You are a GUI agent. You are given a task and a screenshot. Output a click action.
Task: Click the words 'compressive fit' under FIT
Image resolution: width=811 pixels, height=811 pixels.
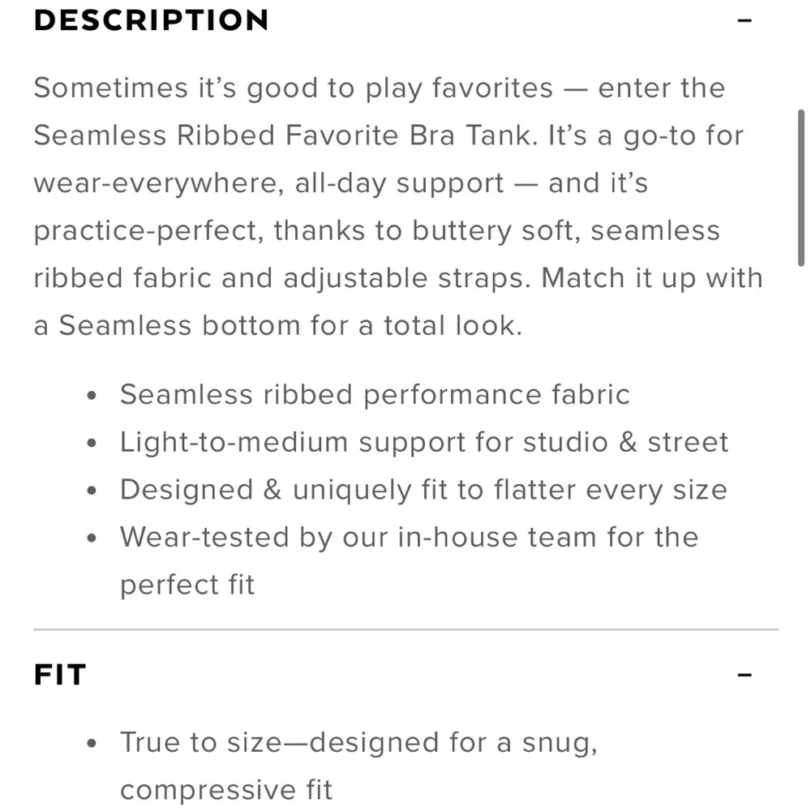click(x=226, y=789)
